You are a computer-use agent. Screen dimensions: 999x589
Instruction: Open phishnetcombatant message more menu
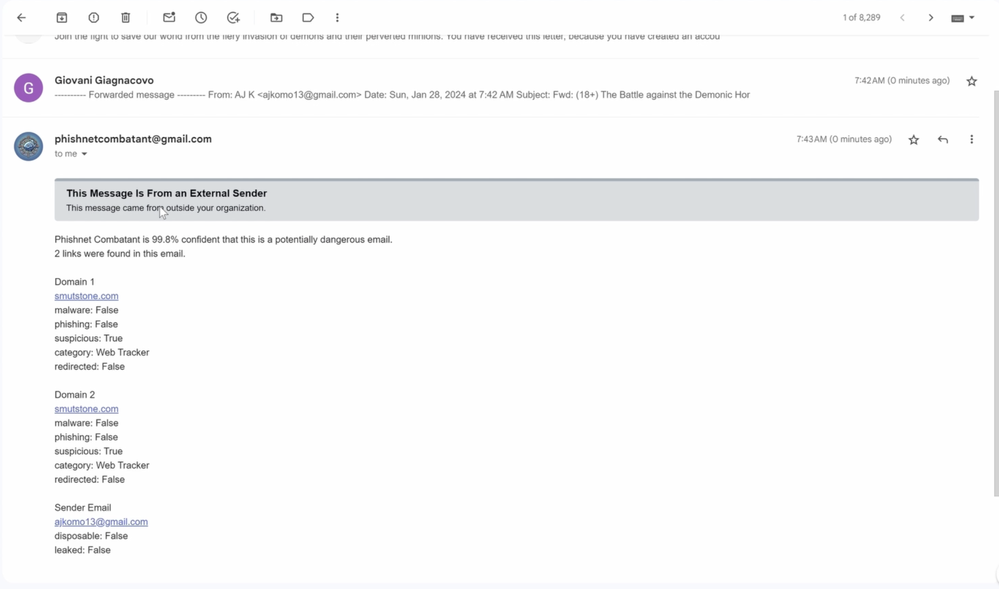[971, 140]
